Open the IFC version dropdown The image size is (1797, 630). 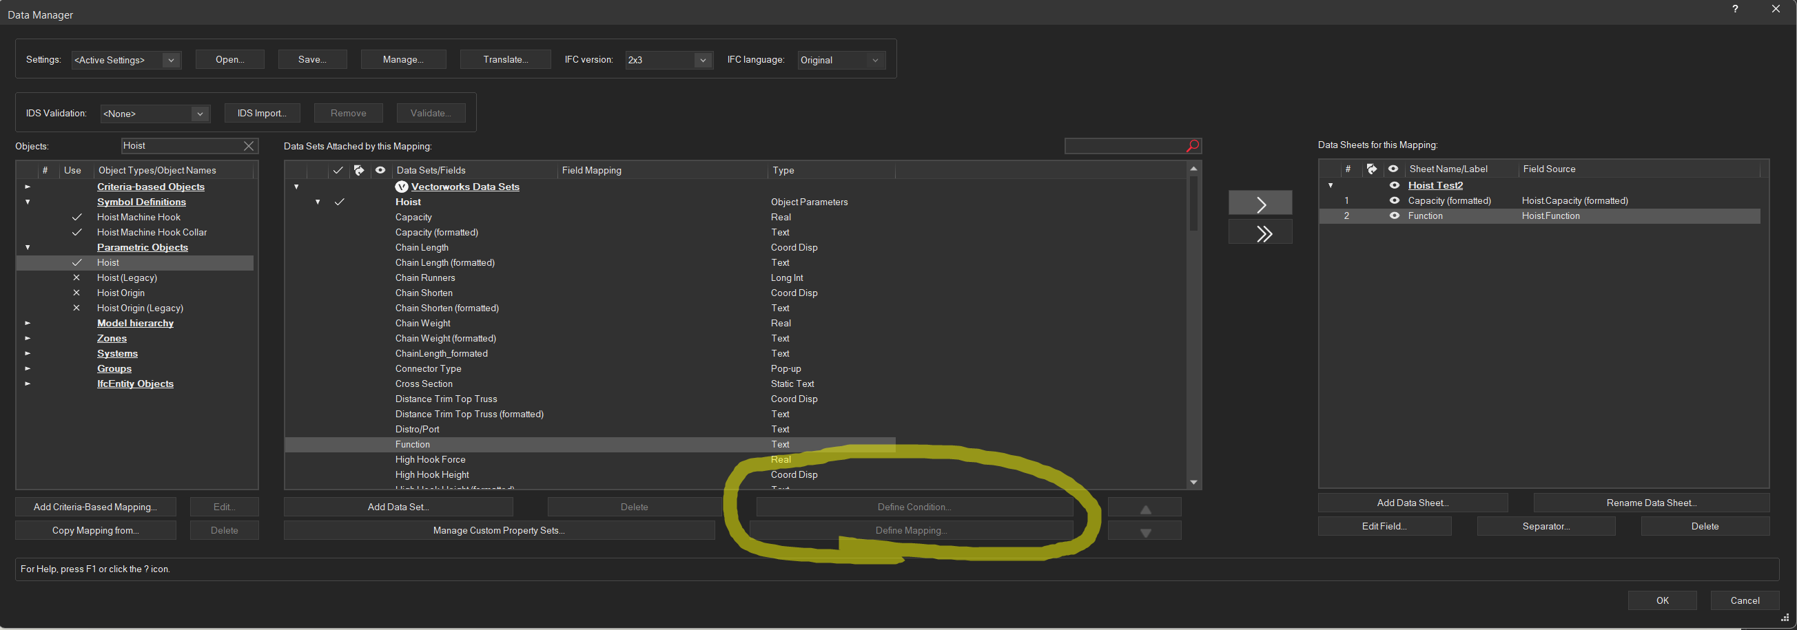703,61
